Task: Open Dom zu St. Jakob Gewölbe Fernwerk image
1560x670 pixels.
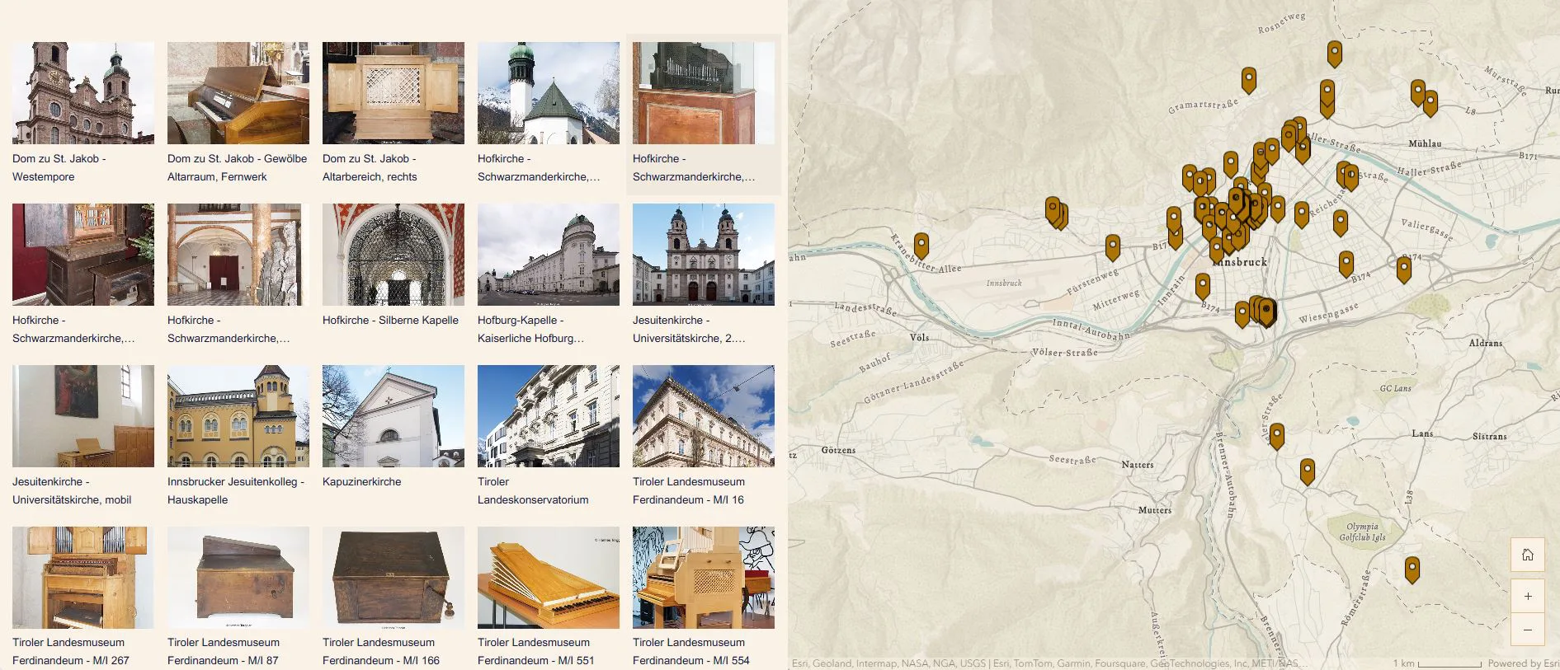Action: [238, 93]
